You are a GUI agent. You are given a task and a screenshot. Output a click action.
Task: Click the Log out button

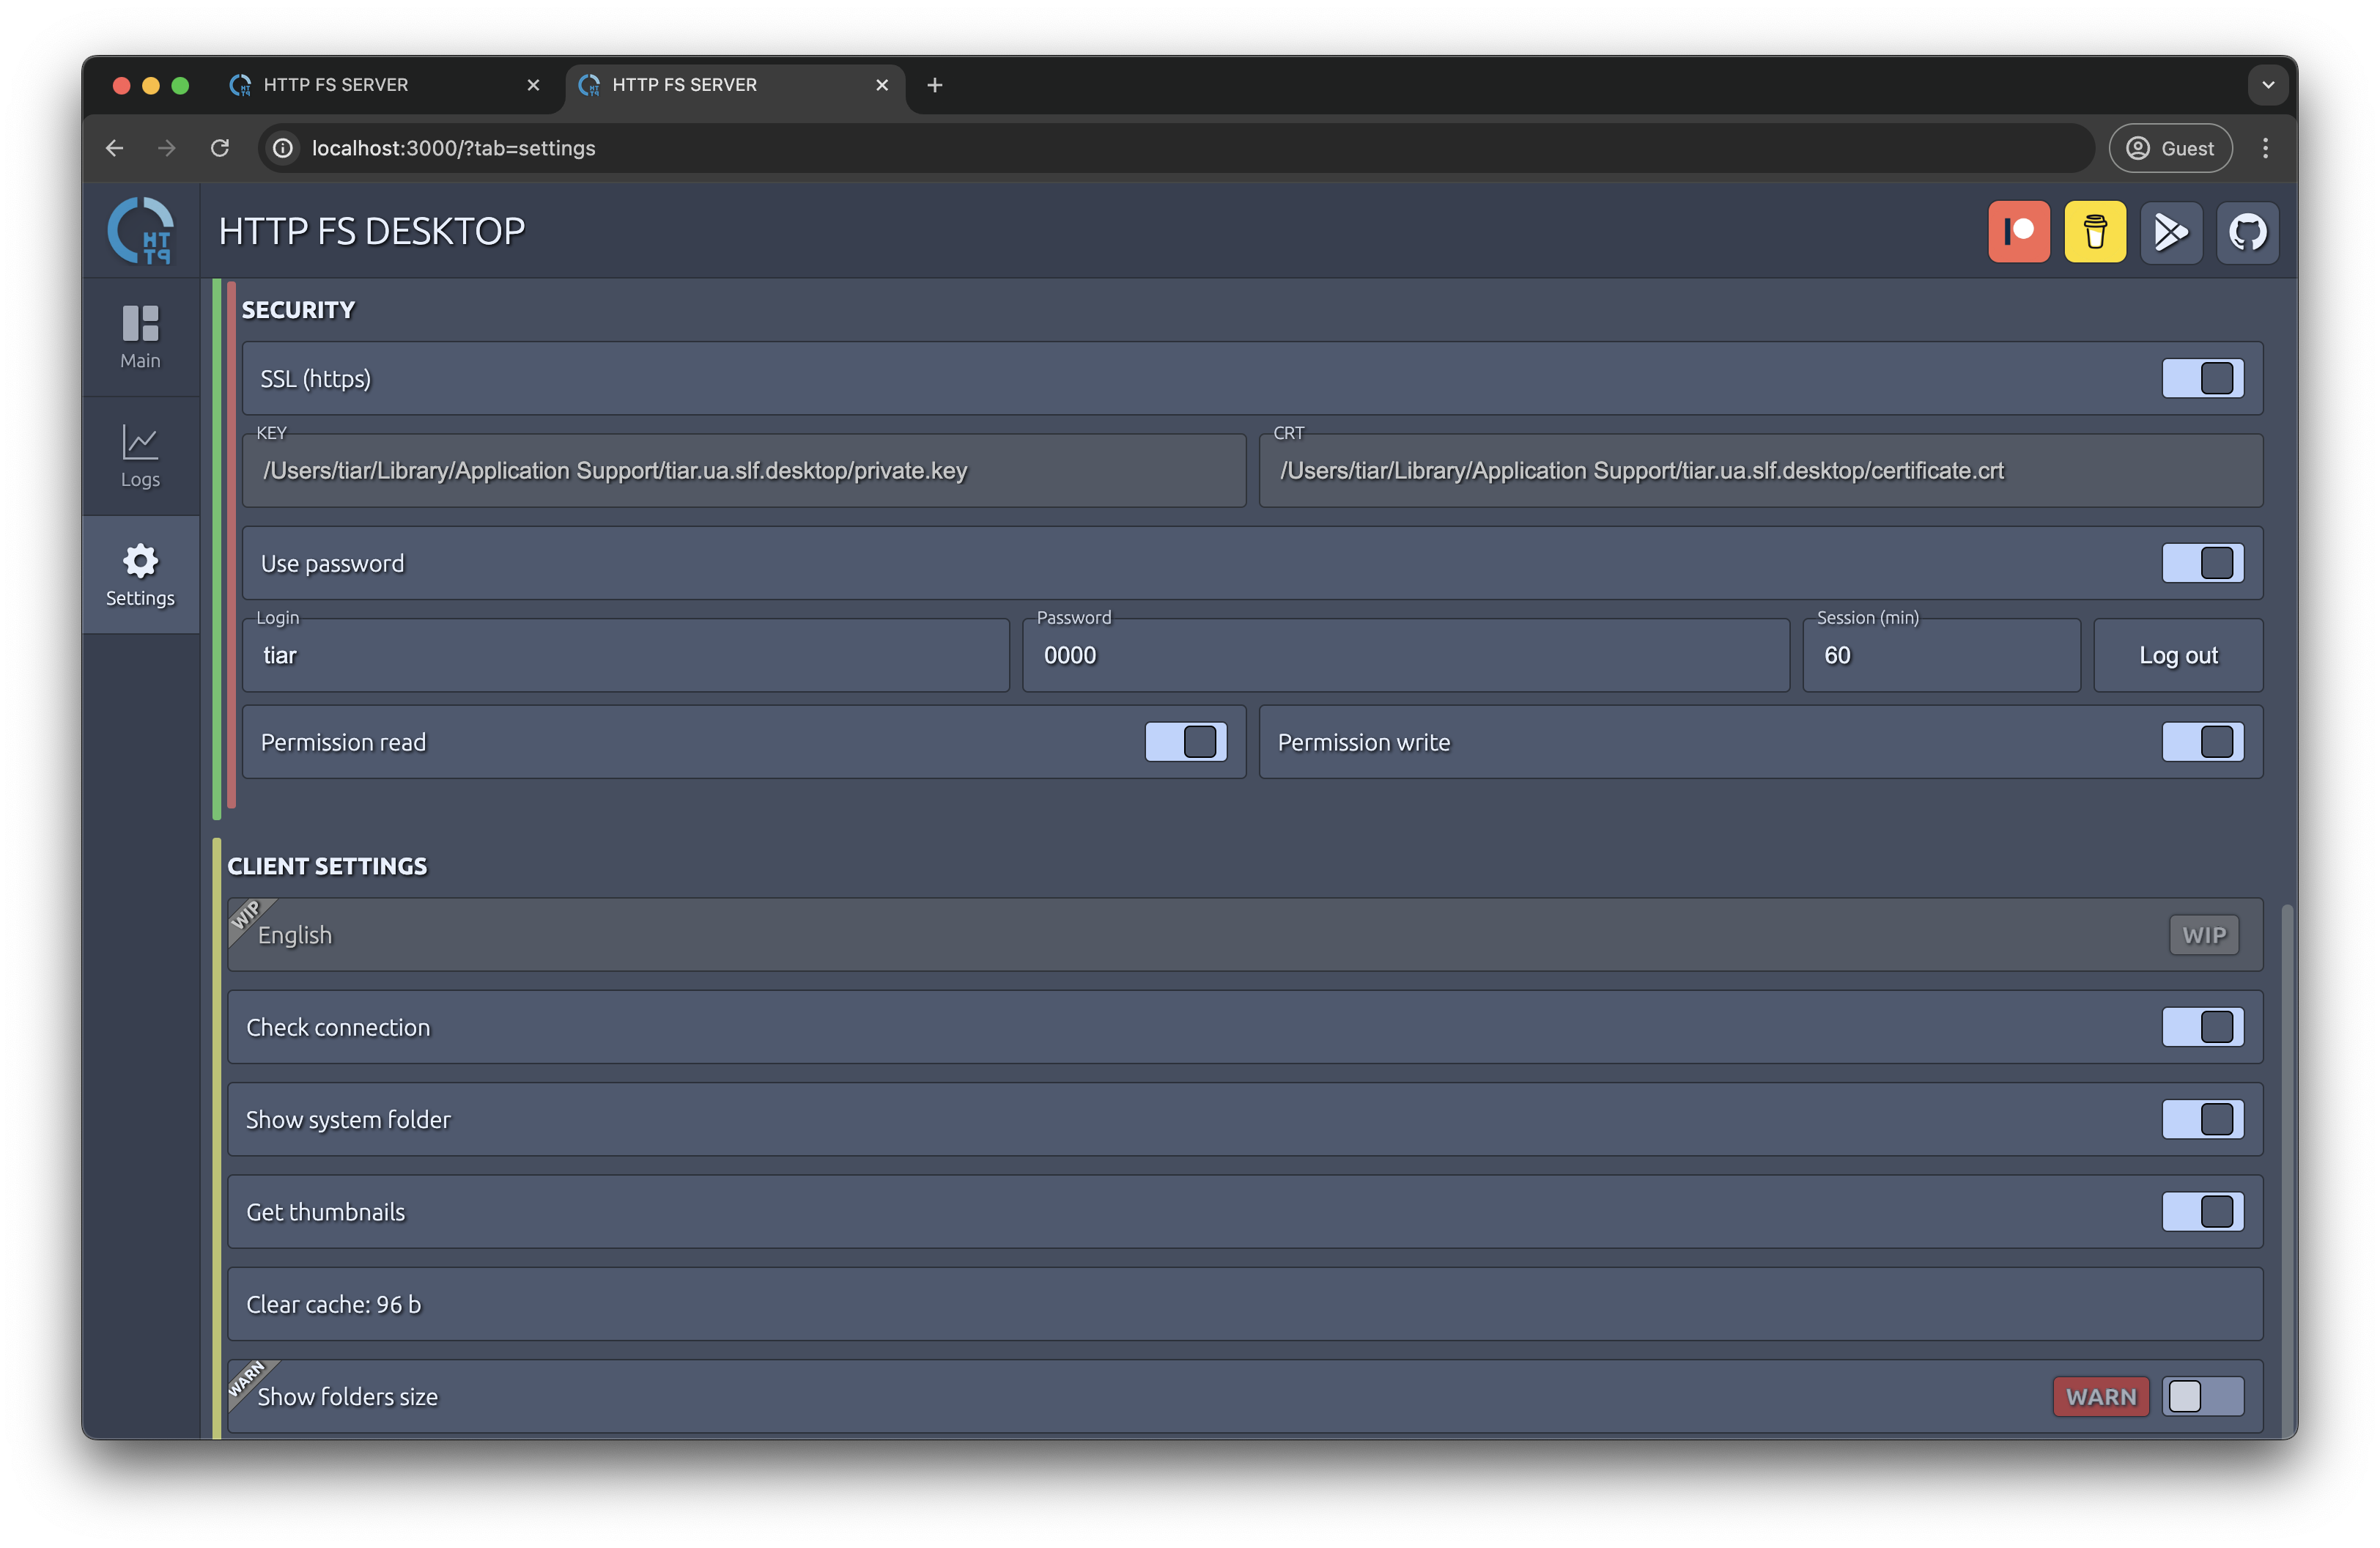pyautogui.click(x=2178, y=655)
